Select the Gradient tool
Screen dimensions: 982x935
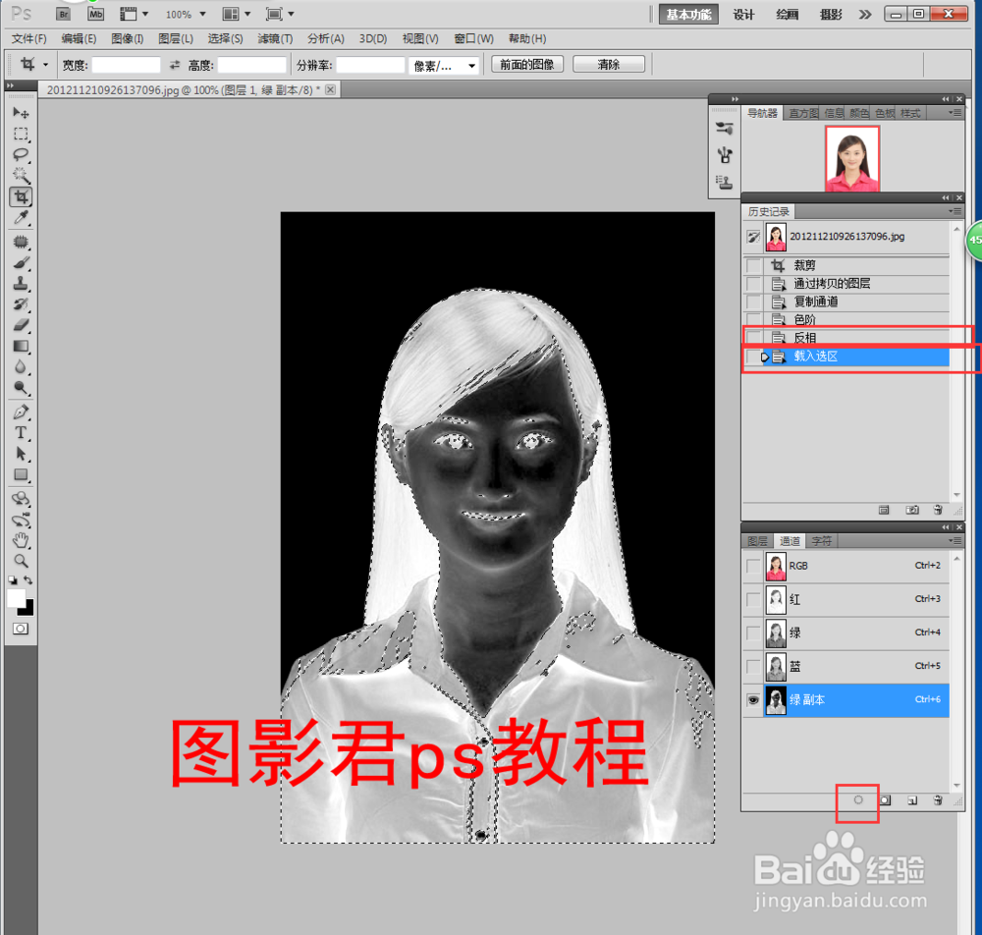click(x=22, y=346)
